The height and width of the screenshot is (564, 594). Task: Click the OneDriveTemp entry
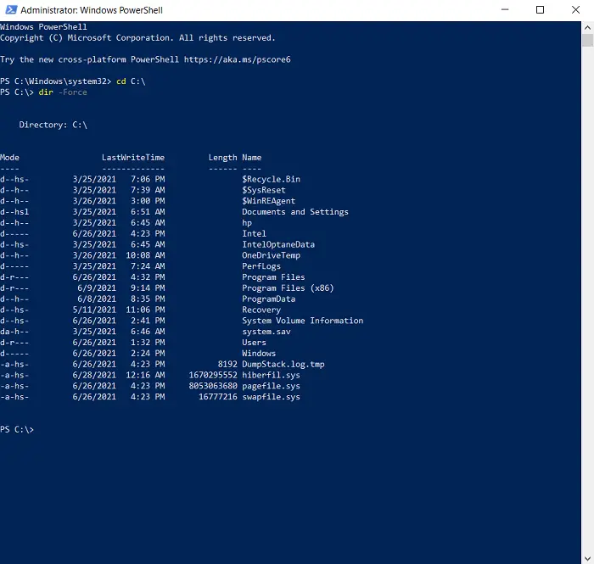pyautogui.click(x=272, y=255)
